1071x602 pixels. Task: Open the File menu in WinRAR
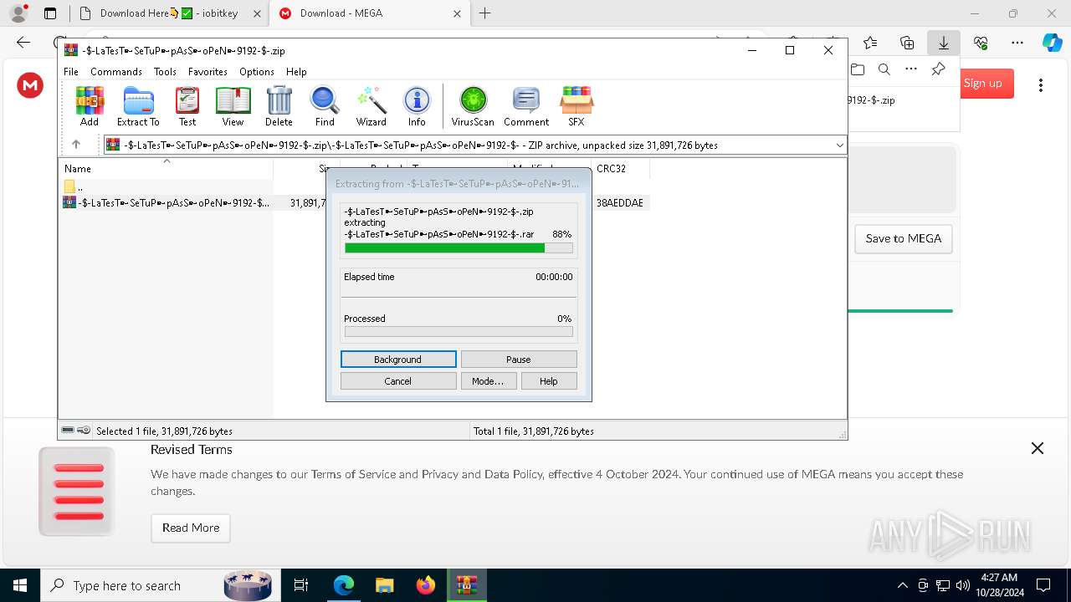[x=71, y=72]
